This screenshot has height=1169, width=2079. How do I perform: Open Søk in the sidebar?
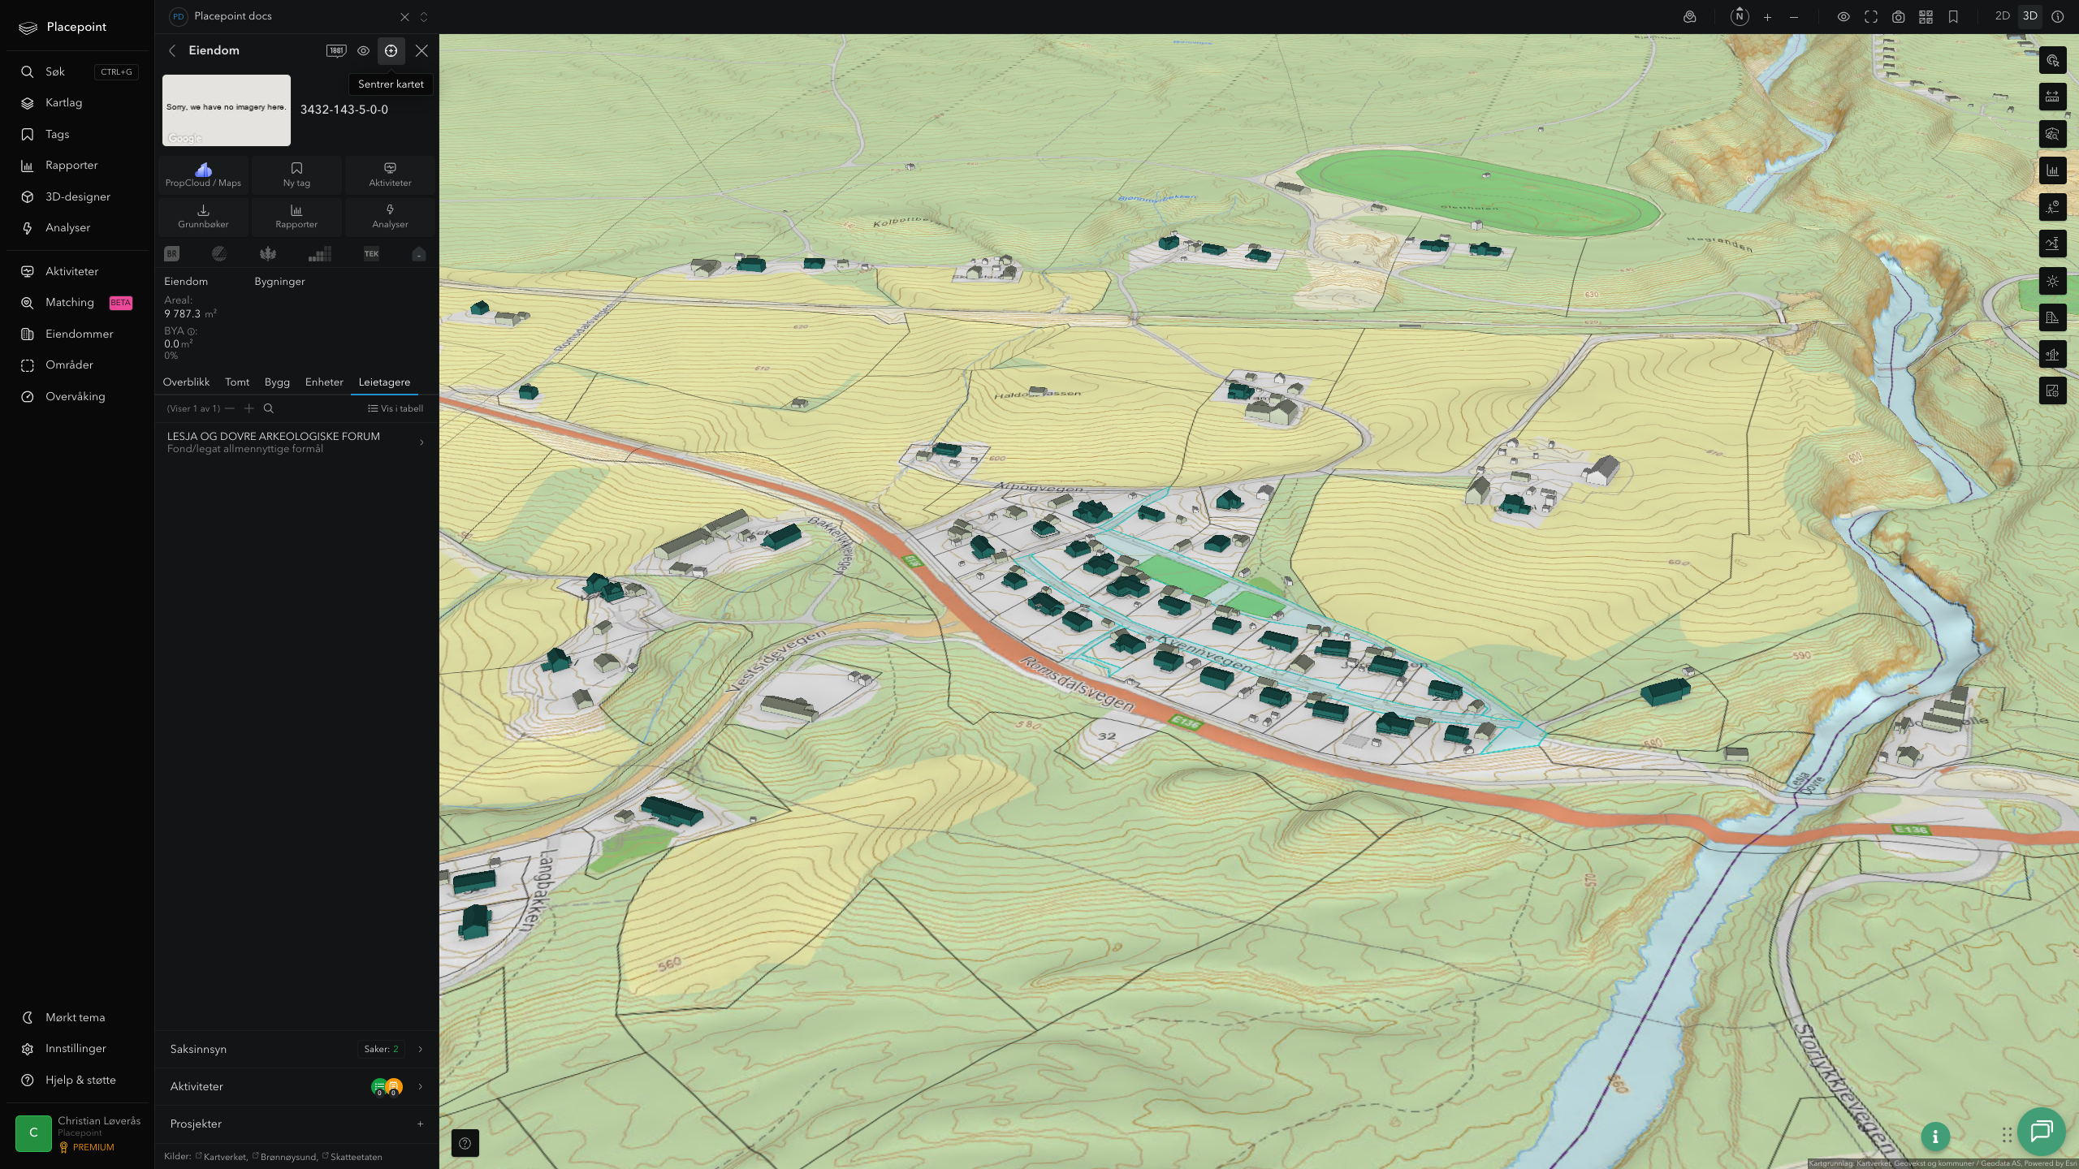pos(79,71)
